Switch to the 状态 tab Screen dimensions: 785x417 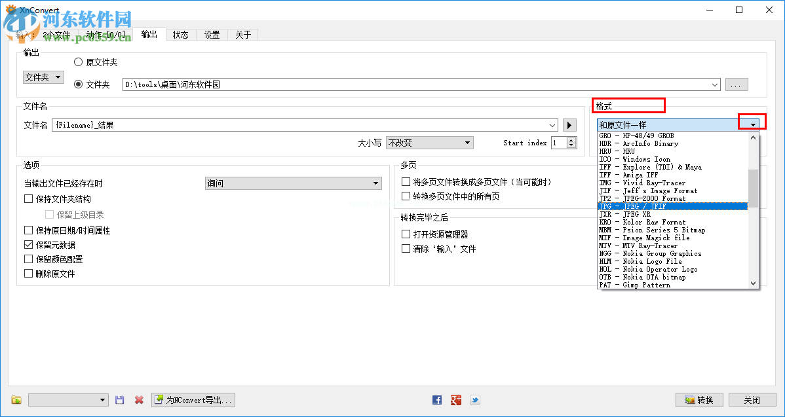[180, 35]
